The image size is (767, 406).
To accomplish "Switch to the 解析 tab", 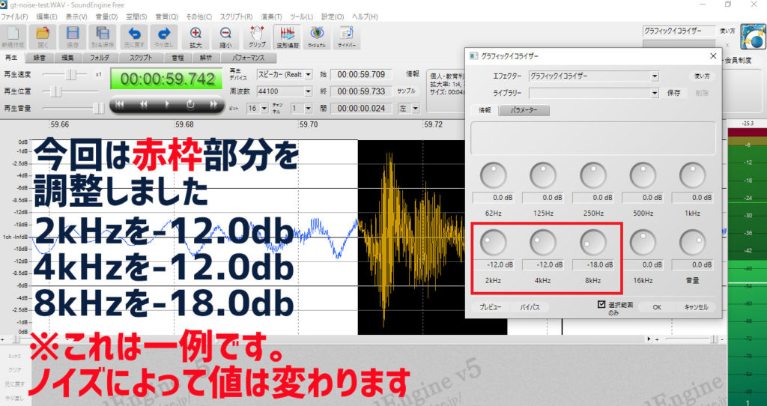I will coord(206,58).
